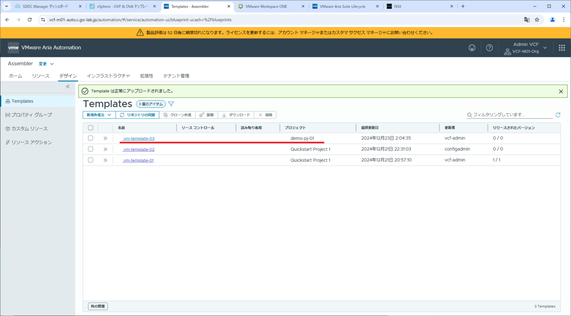The width and height of the screenshot is (571, 316).
Task: Click the 1 / 1 released versions link
Action: [x=496, y=160]
